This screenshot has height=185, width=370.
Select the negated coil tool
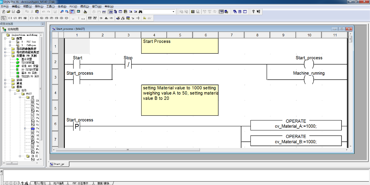pyautogui.click(x=36, y=18)
